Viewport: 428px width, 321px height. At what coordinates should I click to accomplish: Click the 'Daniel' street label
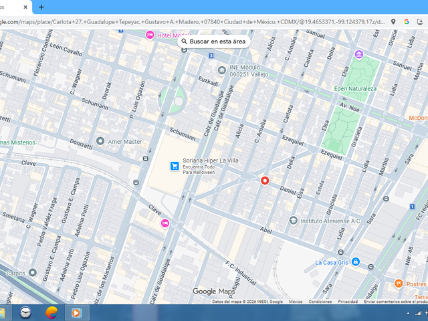click(288, 190)
